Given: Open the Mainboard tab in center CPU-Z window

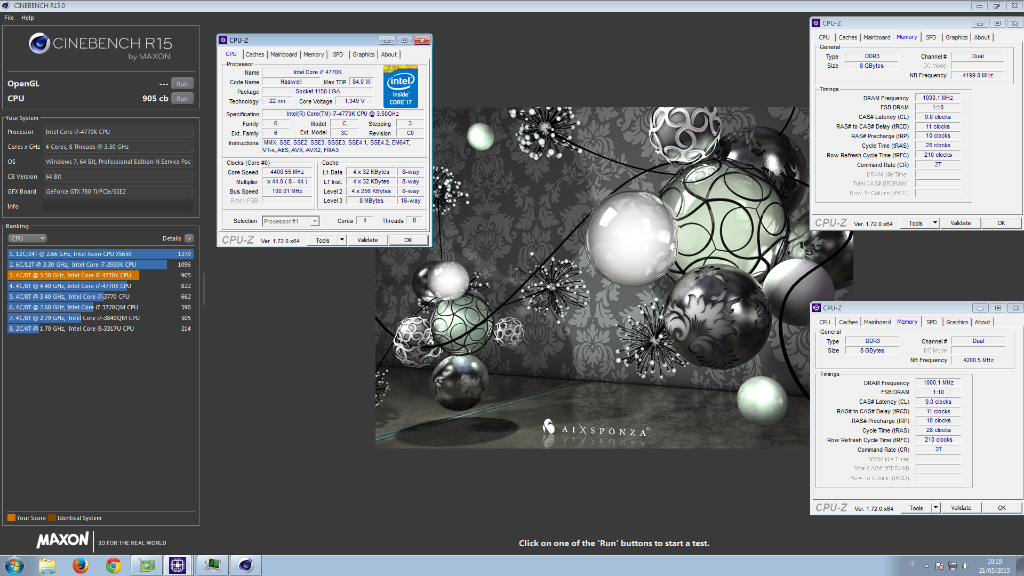Looking at the screenshot, I should coord(284,54).
